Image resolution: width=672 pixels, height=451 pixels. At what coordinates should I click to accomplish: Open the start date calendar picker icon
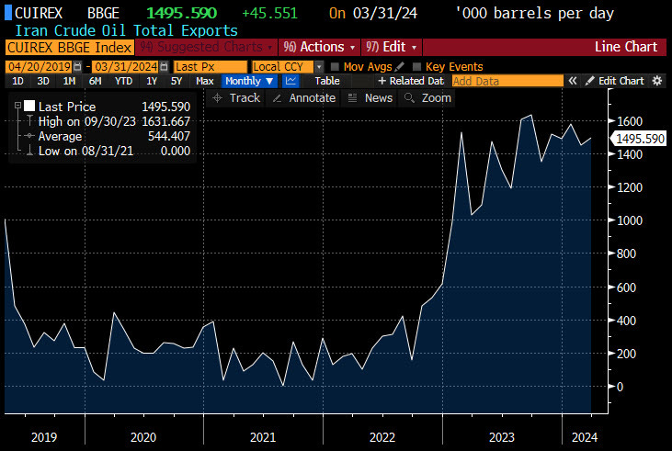[x=77, y=67]
